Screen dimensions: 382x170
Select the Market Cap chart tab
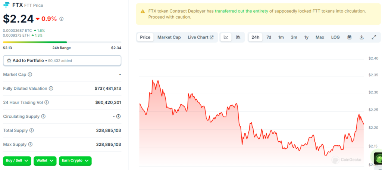click(169, 37)
